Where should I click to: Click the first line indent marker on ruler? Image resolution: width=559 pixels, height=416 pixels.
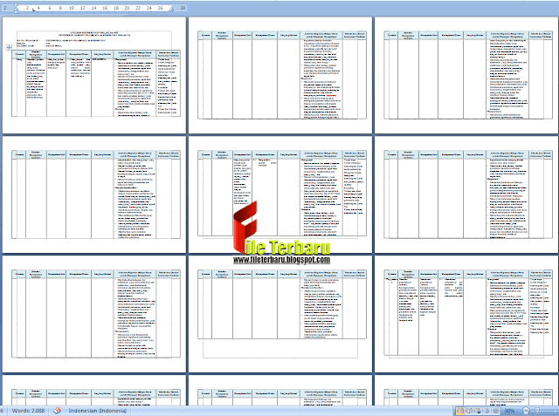click(x=16, y=6)
